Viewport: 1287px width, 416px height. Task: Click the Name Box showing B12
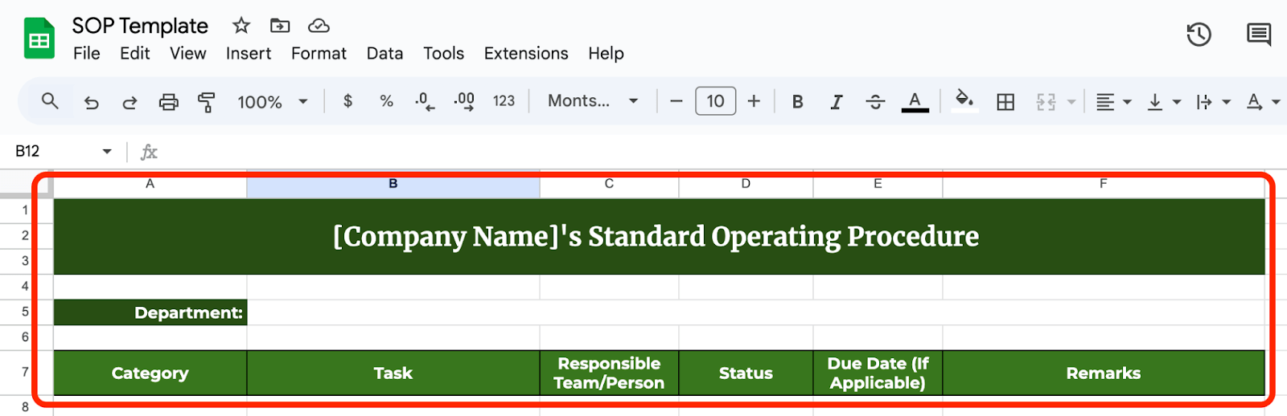click(x=60, y=151)
